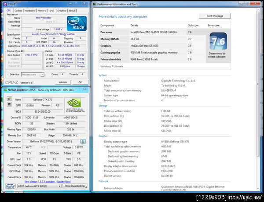
Task: Open the About tab in CPU-Z
Action: [72, 11]
